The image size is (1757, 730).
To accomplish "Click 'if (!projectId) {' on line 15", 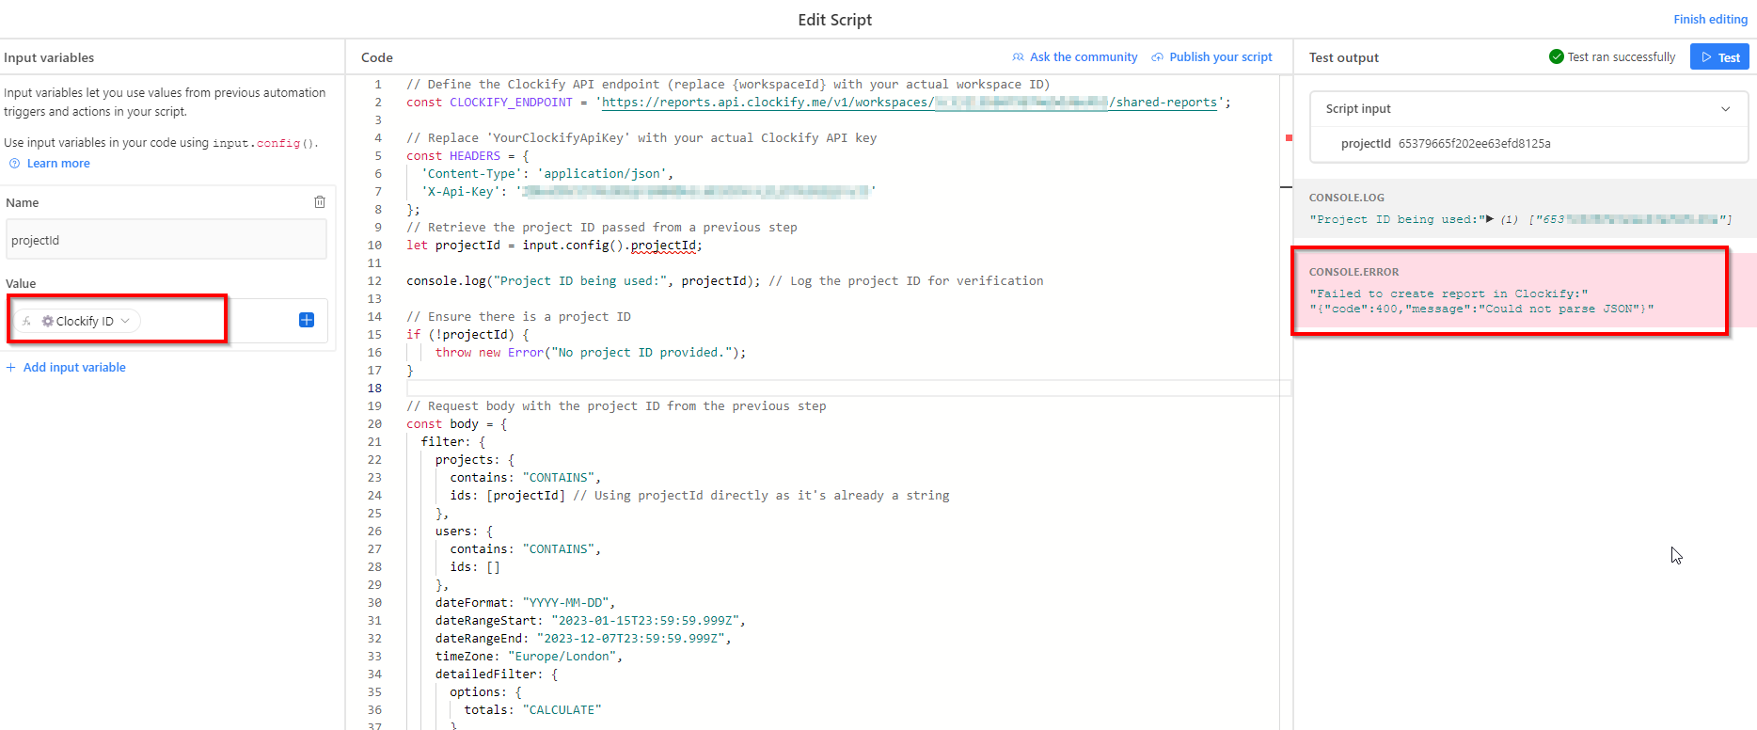I will click(x=467, y=335).
